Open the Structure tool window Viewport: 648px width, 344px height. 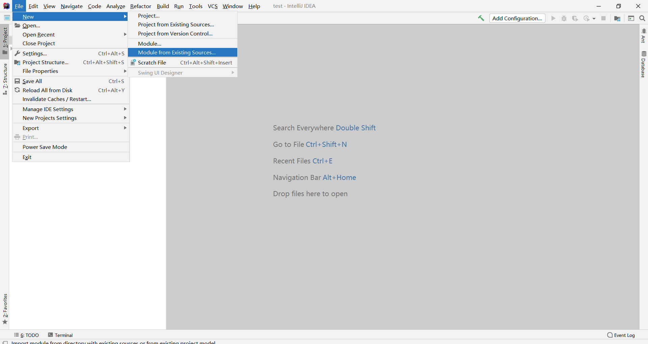click(5, 79)
